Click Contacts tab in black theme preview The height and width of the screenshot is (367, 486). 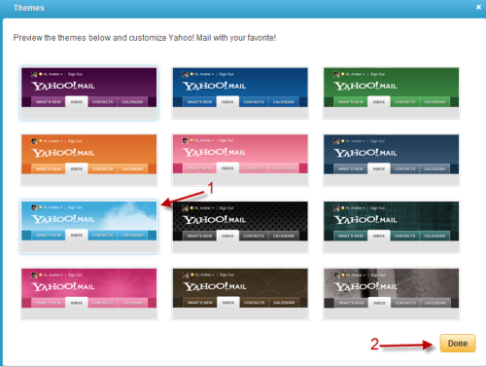[254, 236]
